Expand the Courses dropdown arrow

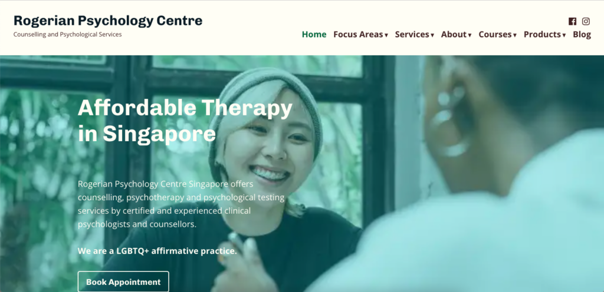click(x=514, y=35)
